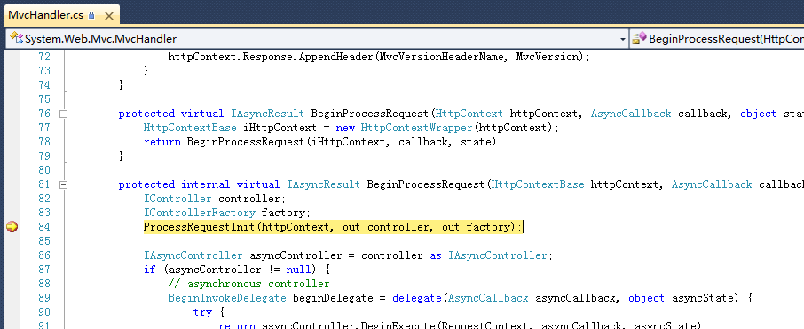The image size is (804, 329).
Task: Click the class icon beside System.Web.Mvc.MvcHandler
Action: 16,38
